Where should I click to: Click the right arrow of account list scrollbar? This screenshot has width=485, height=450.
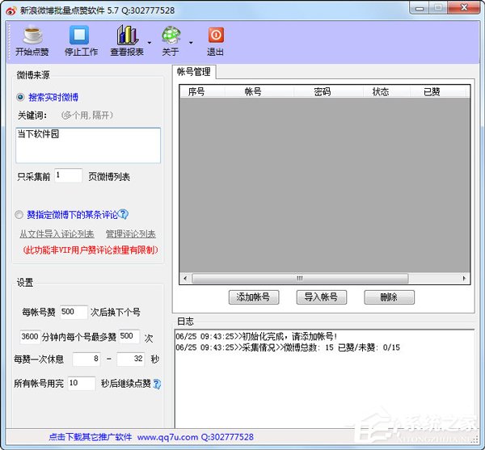[464, 278]
